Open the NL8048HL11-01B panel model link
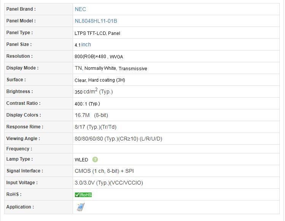 [x=96, y=21]
